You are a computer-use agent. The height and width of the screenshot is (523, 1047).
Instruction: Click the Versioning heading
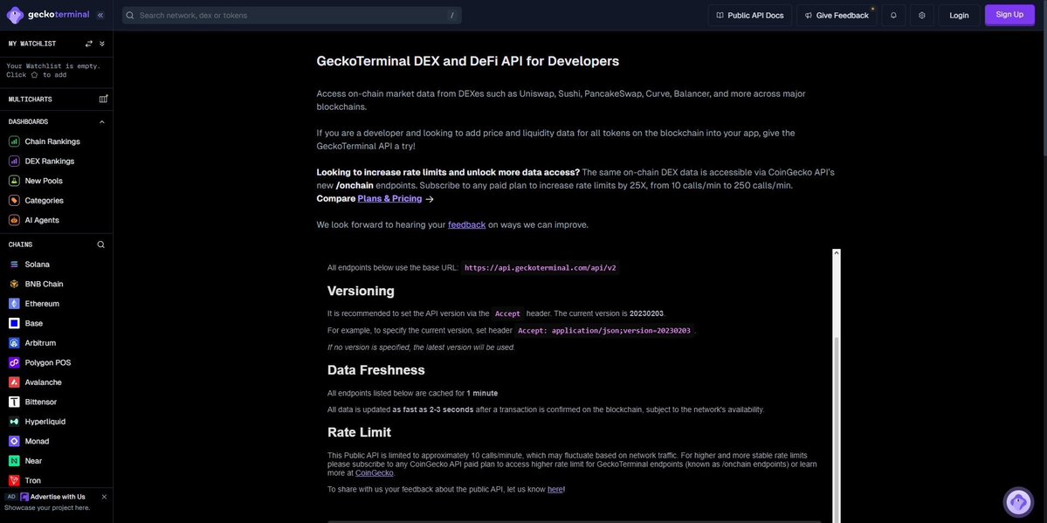[361, 292]
